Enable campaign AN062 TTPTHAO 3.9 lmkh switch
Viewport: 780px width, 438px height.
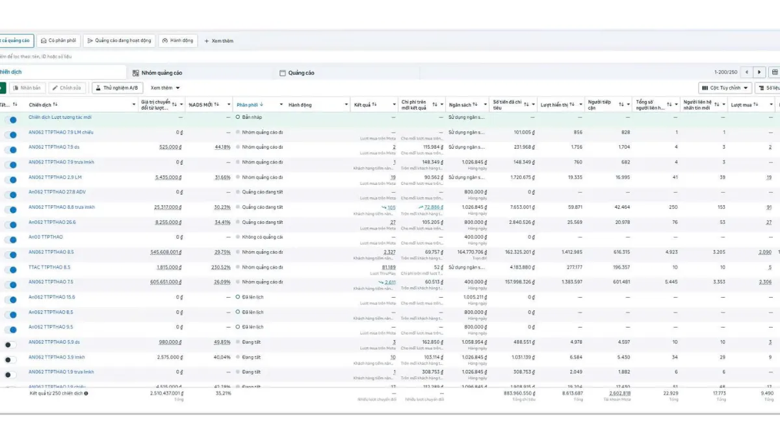pos(10,359)
